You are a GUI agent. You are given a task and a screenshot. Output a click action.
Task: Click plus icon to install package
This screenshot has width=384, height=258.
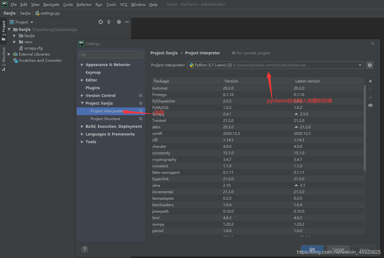370,81
